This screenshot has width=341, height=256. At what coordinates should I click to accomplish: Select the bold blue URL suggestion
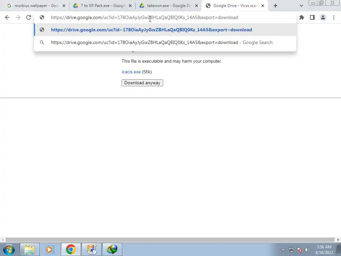[x=165, y=30]
